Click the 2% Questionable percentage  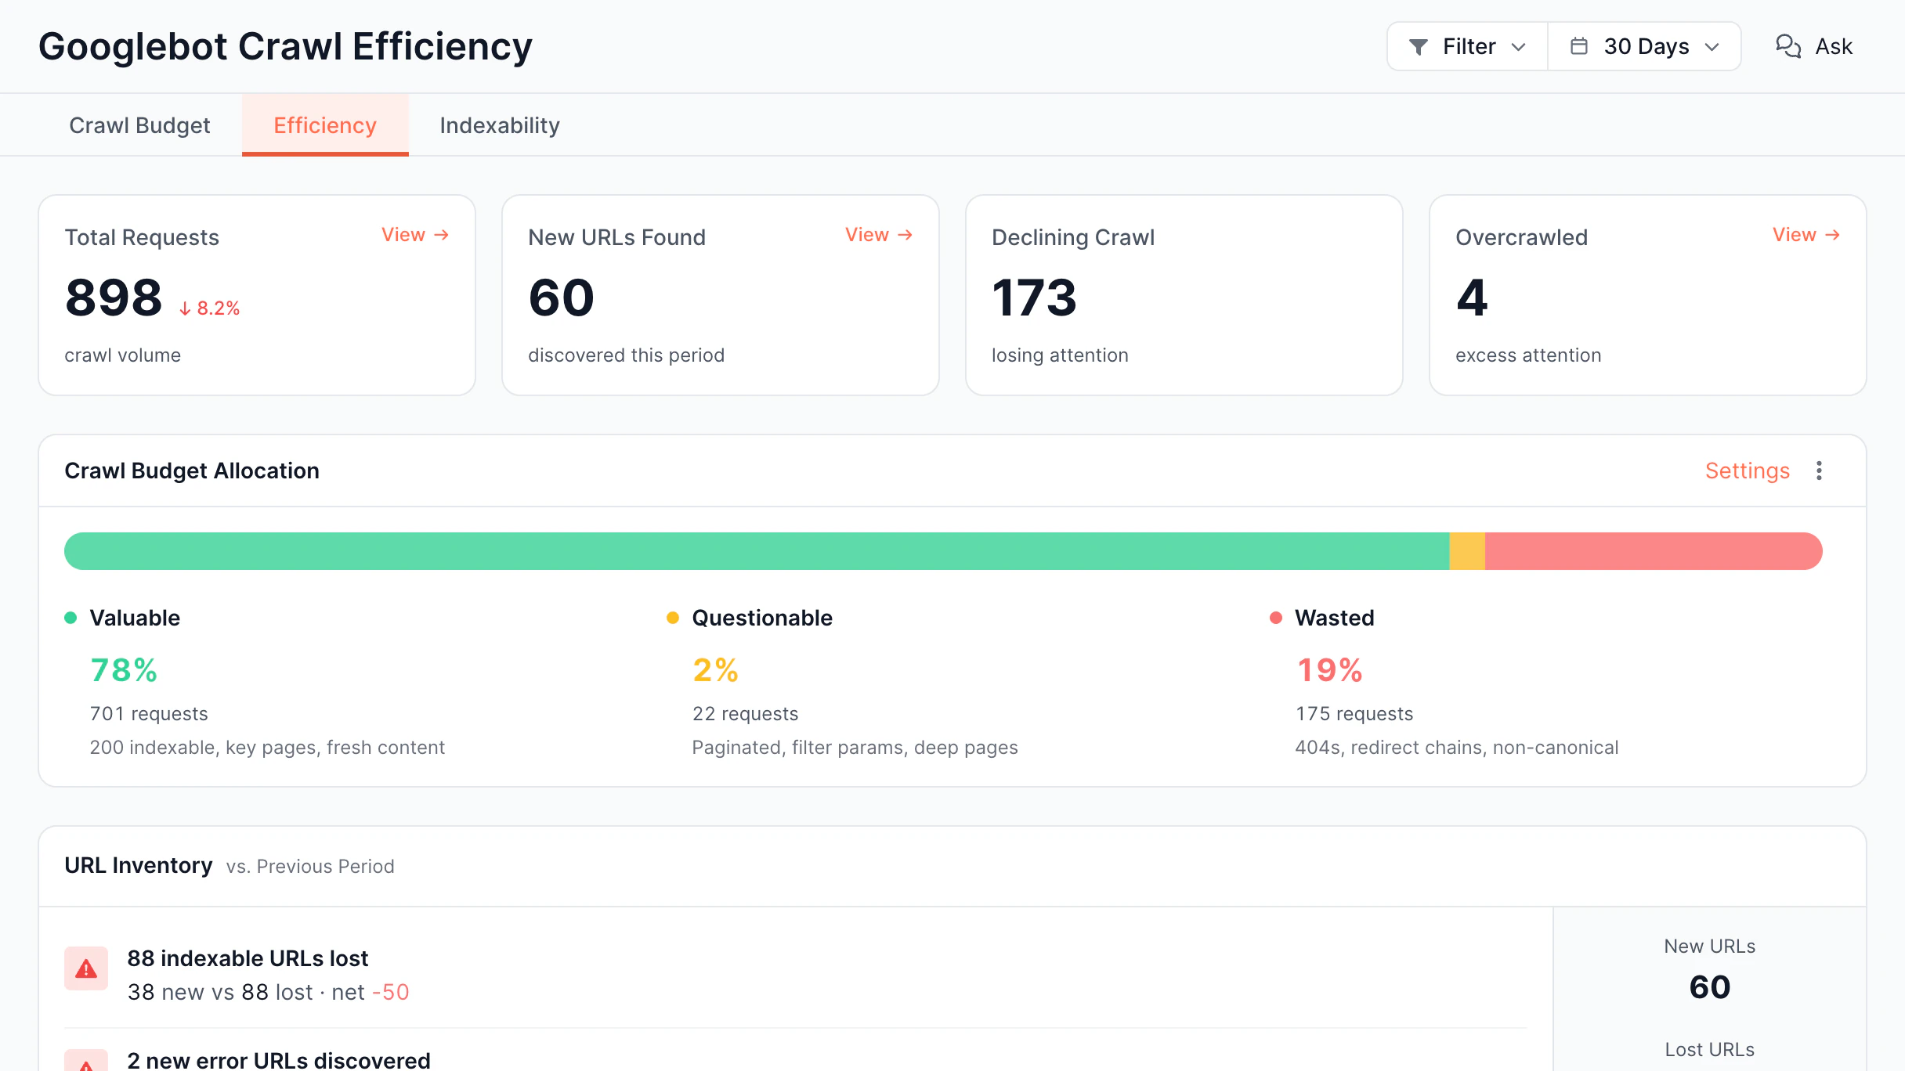pyautogui.click(x=715, y=670)
